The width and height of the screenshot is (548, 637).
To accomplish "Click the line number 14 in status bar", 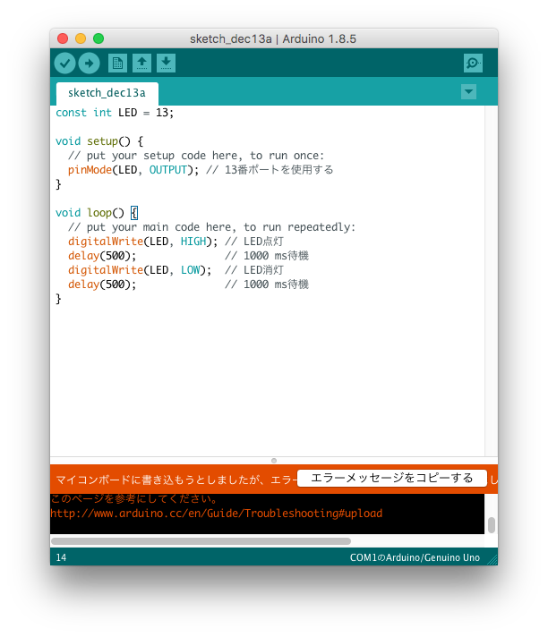I will click(61, 557).
